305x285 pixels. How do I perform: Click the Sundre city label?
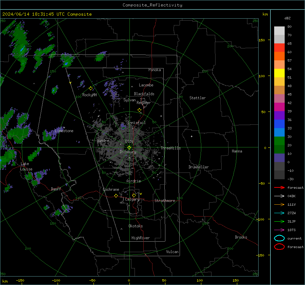pyautogui.click(x=103, y=140)
